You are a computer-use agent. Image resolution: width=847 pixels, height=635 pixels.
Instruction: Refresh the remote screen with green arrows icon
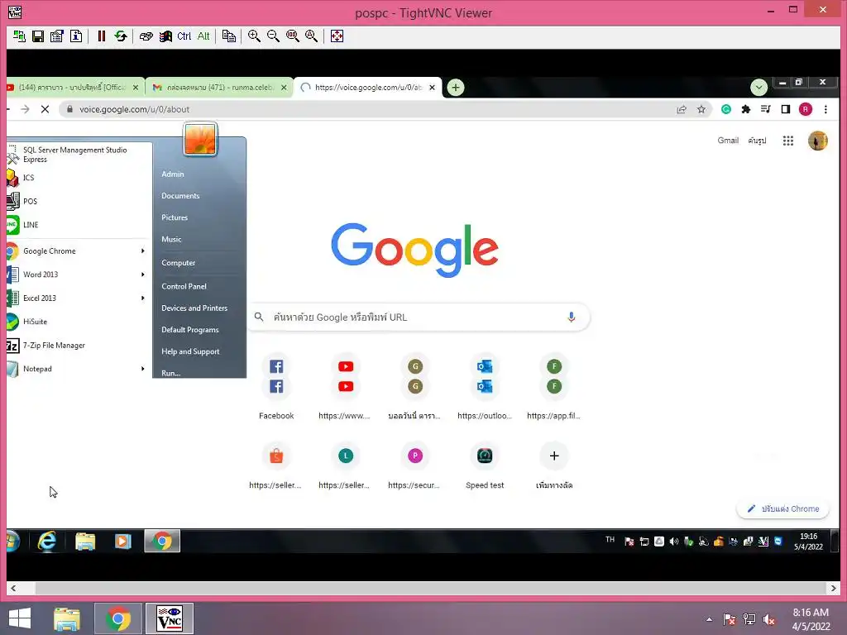[121, 36]
